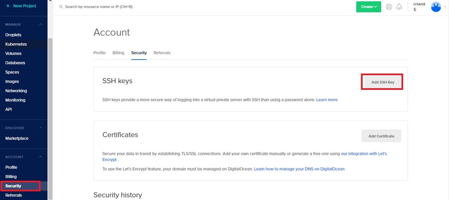Open the support lifebuoy icon
The width and height of the screenshot is (449, 200).
pos(389,7)
